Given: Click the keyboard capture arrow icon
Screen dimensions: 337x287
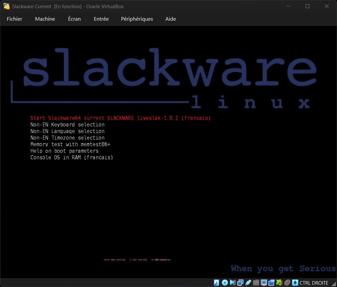Looking at the screenshot, I should click(x=295, y=283).
